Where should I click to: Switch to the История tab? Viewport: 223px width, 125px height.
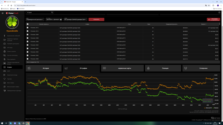click(x=44, y=68)
